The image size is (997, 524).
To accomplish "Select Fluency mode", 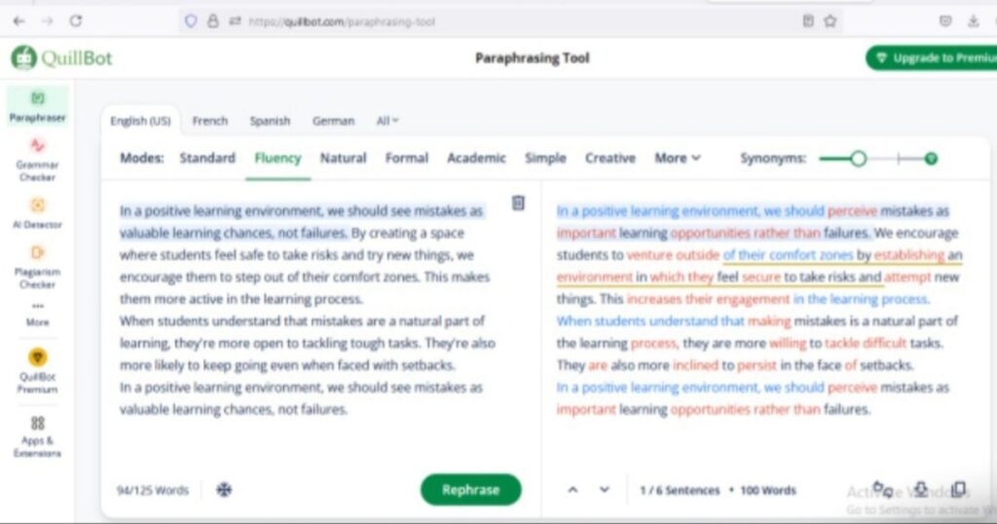I will pos(277,159).
